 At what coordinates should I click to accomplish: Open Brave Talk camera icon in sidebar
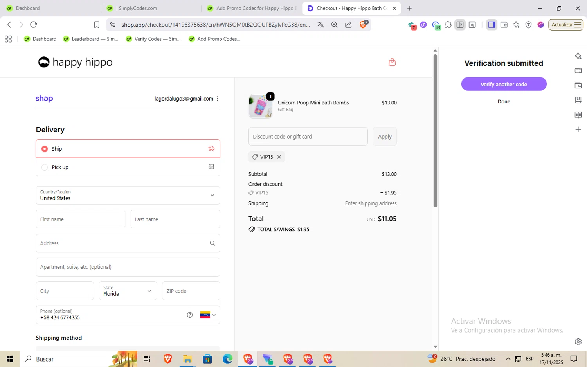578,71
